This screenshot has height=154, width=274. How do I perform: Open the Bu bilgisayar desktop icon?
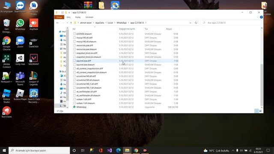pyautogui.click(x=7, y=7)
